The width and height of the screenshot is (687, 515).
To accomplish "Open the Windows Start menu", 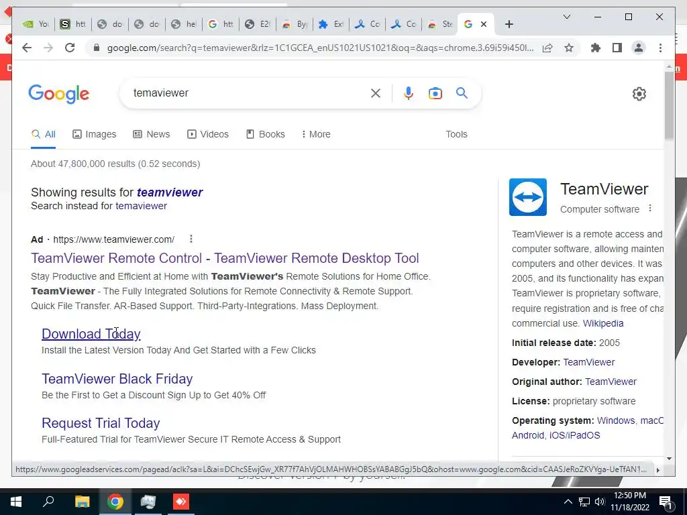I will (16, 502).
